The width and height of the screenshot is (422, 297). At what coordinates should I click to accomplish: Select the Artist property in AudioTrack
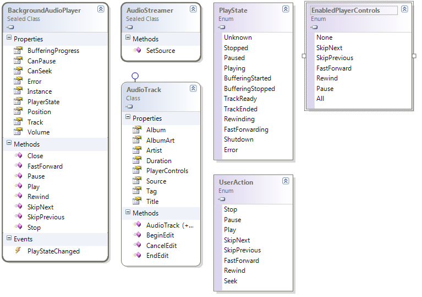pyautogui.click(x=154, y=150)
